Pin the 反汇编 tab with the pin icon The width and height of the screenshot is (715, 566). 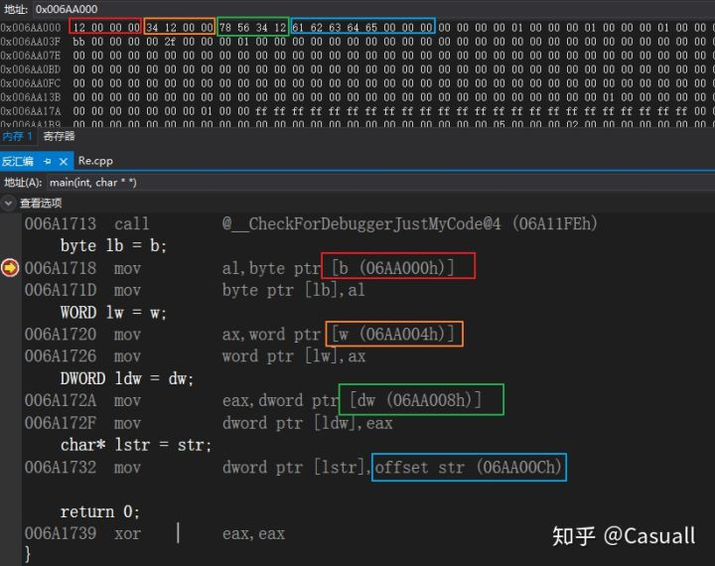pos(47,161)
